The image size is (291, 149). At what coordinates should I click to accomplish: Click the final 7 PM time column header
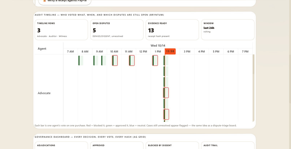tap(245, 51)
